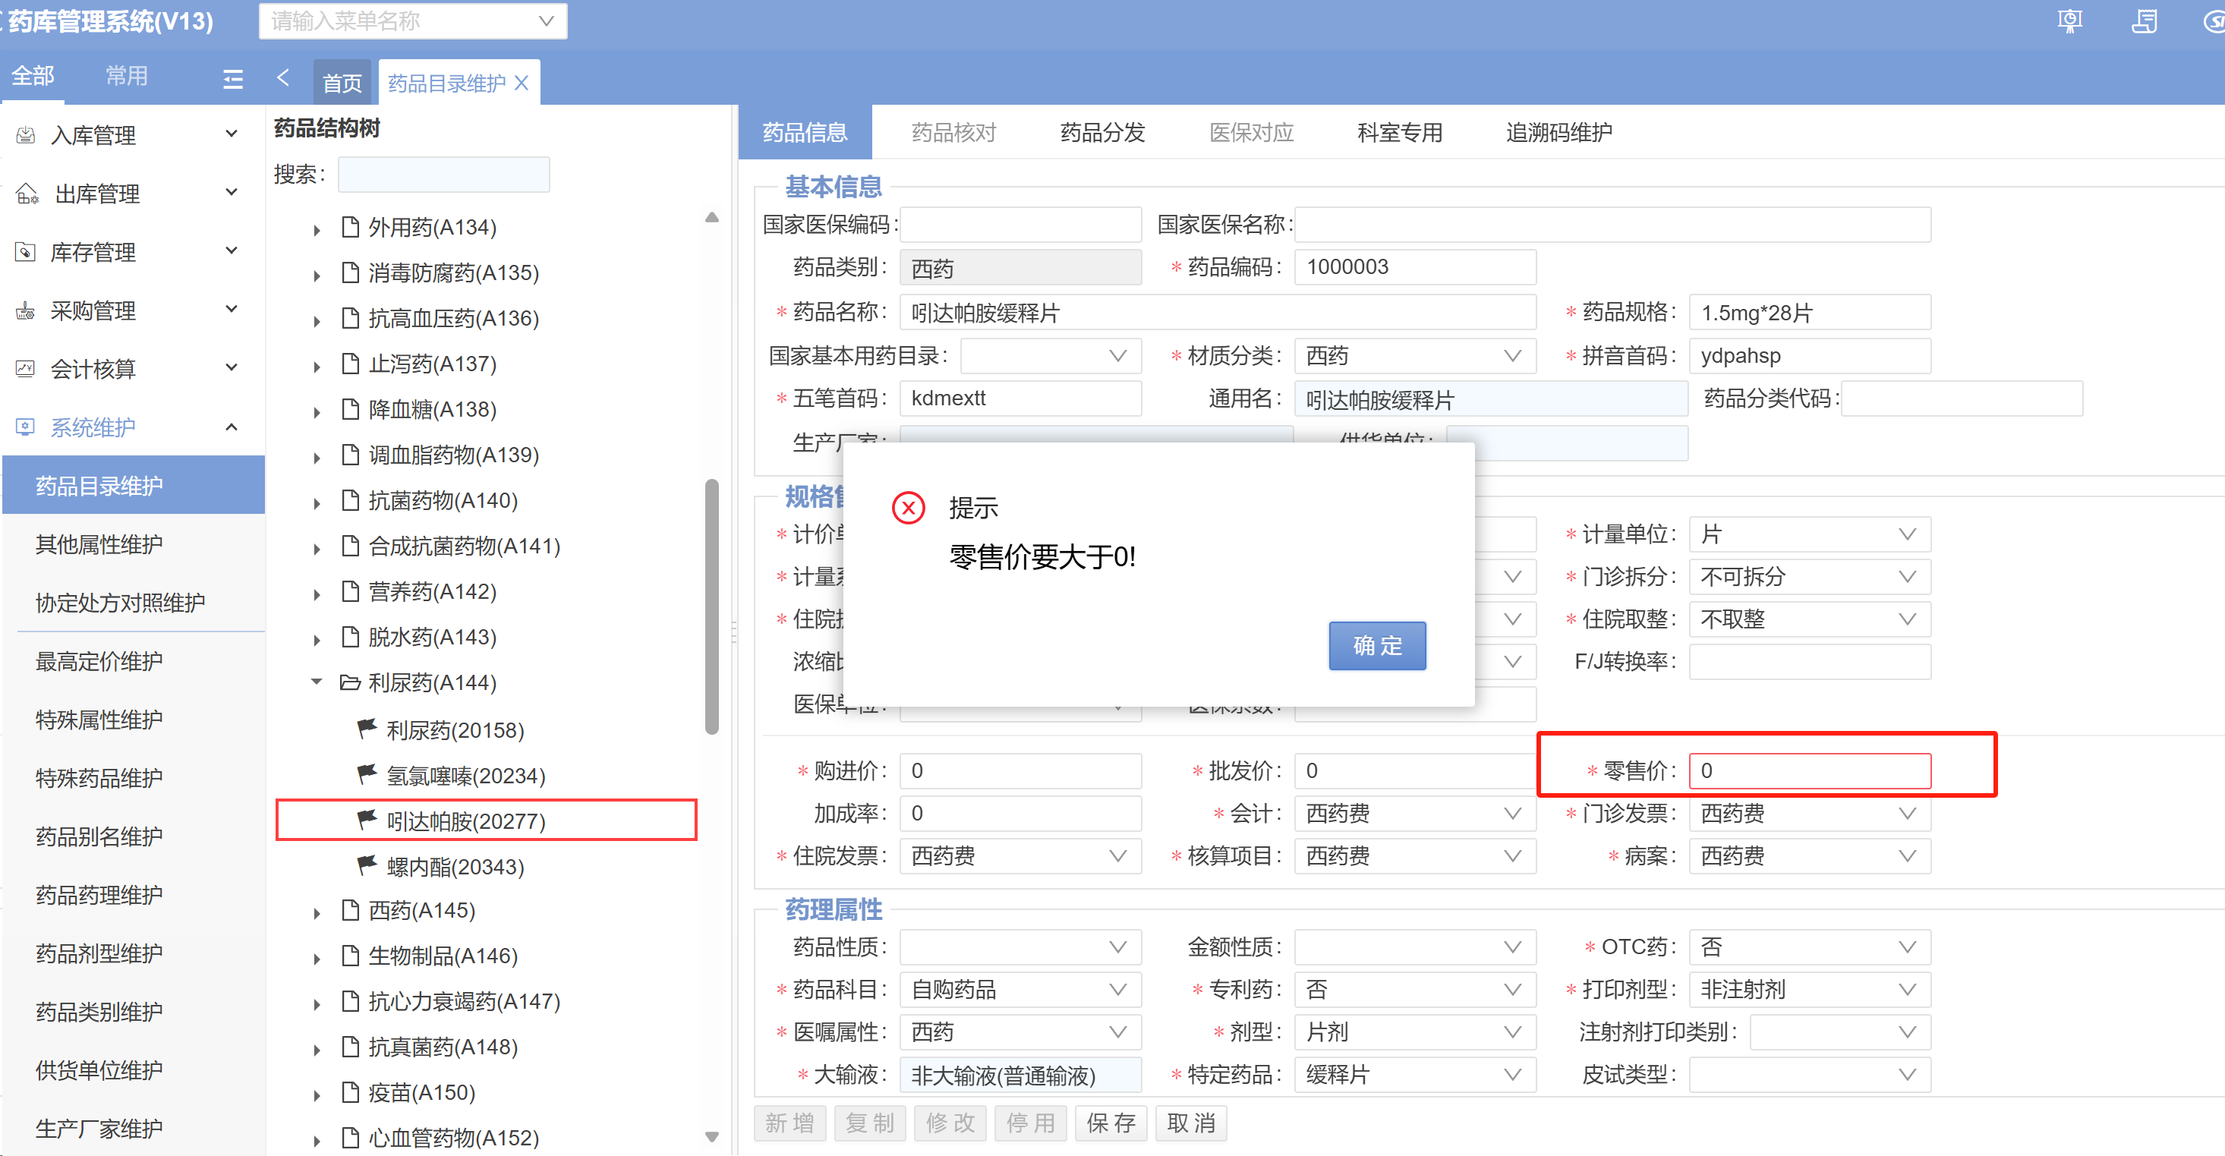Screen dimensions: 2225x1156
Task: Click the presentation screen icon in header
Action: [x=2069, y=20]
